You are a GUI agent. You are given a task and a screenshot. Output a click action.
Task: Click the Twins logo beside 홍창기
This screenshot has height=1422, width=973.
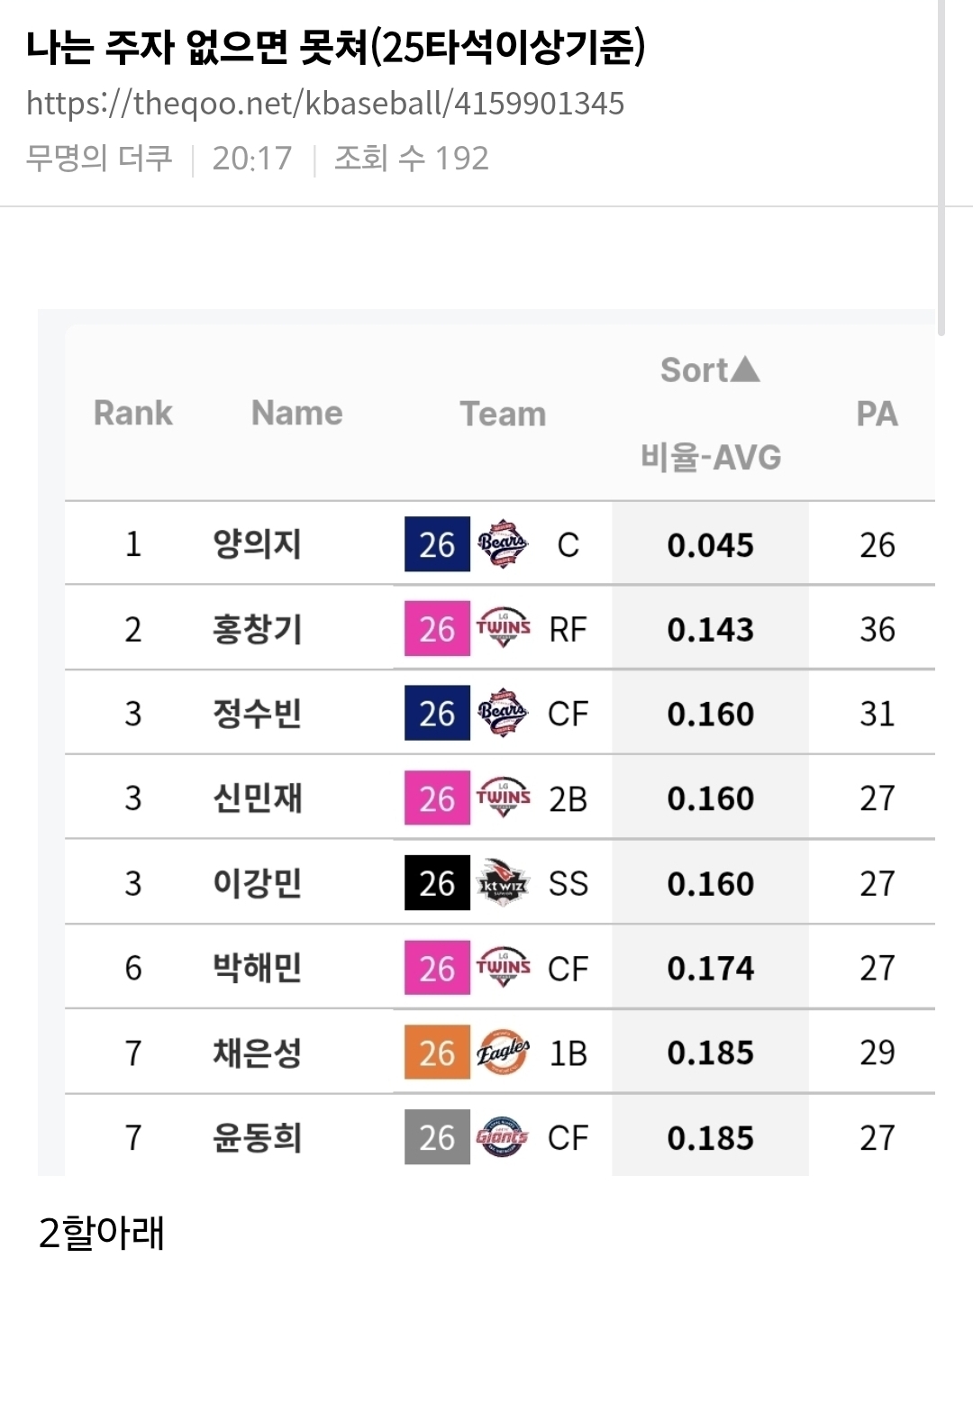click(x=503, y=628)
